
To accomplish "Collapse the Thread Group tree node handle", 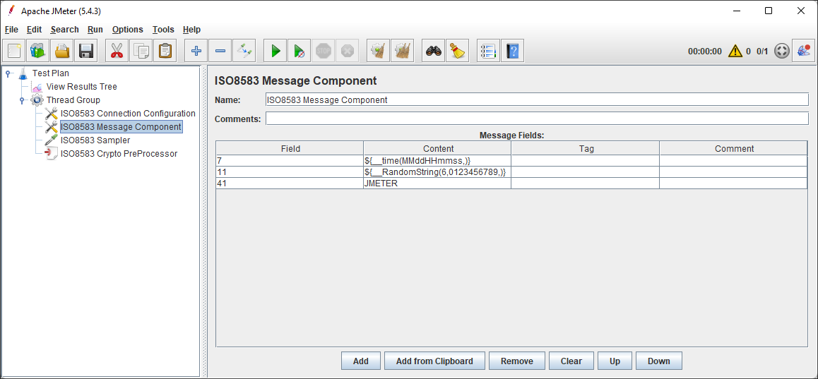I will tap(22, 100).
